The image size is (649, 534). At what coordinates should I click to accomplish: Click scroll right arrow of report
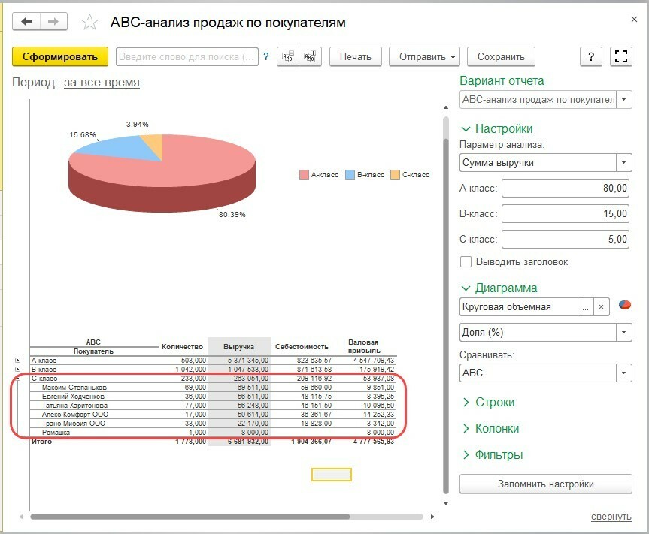pos(432,517)
